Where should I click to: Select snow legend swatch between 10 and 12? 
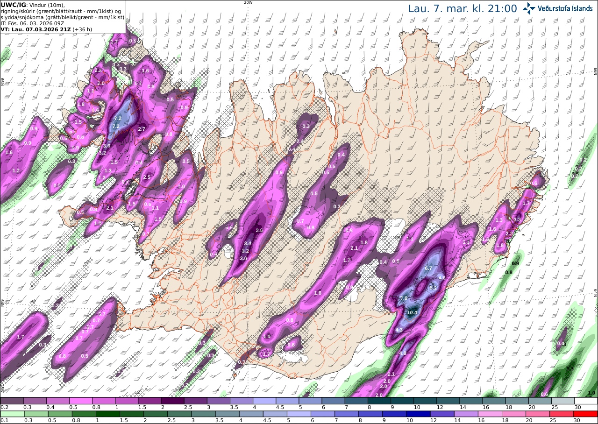click(426, 401)
